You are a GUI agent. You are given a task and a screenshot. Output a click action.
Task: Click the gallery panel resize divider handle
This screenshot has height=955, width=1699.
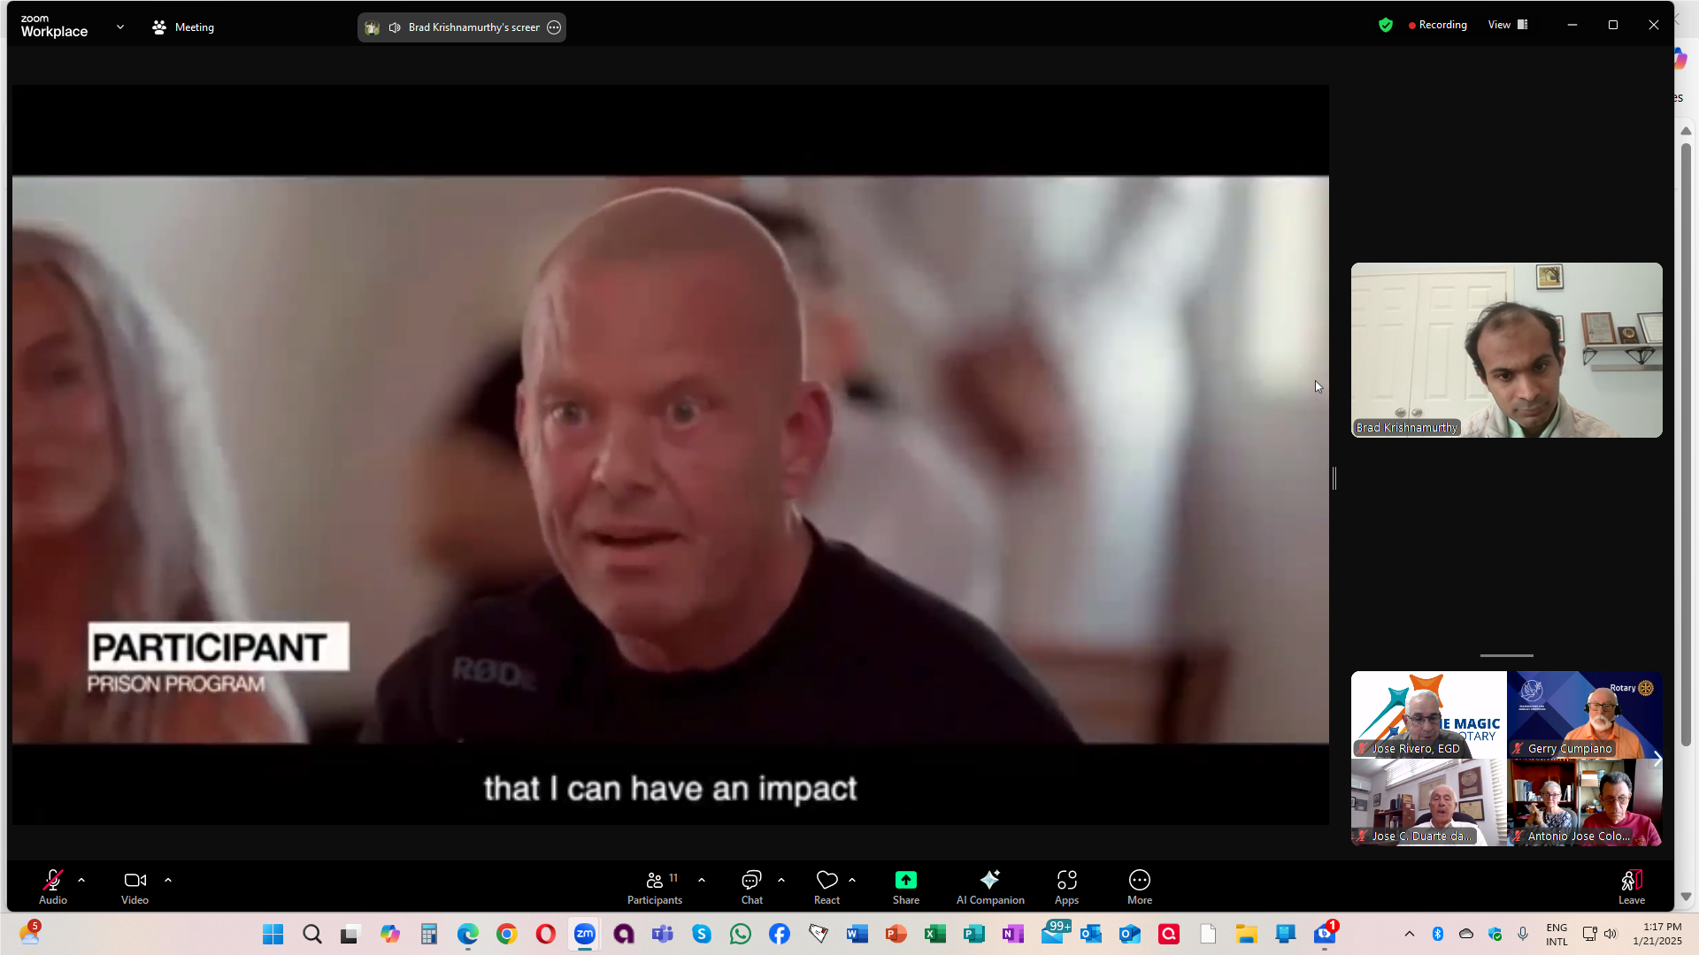1334,478
